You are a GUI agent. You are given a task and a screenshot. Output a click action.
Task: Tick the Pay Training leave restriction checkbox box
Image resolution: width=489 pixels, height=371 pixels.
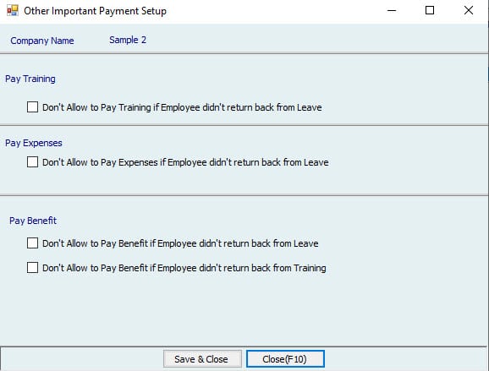coord(32,107)
